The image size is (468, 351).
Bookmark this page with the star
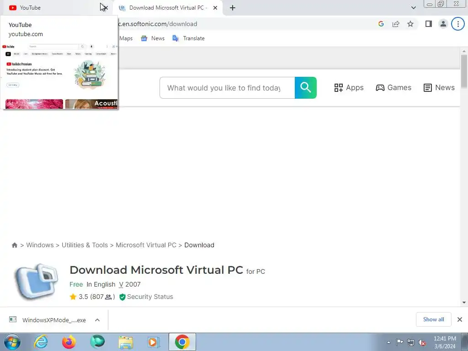(x=410, y=24)
